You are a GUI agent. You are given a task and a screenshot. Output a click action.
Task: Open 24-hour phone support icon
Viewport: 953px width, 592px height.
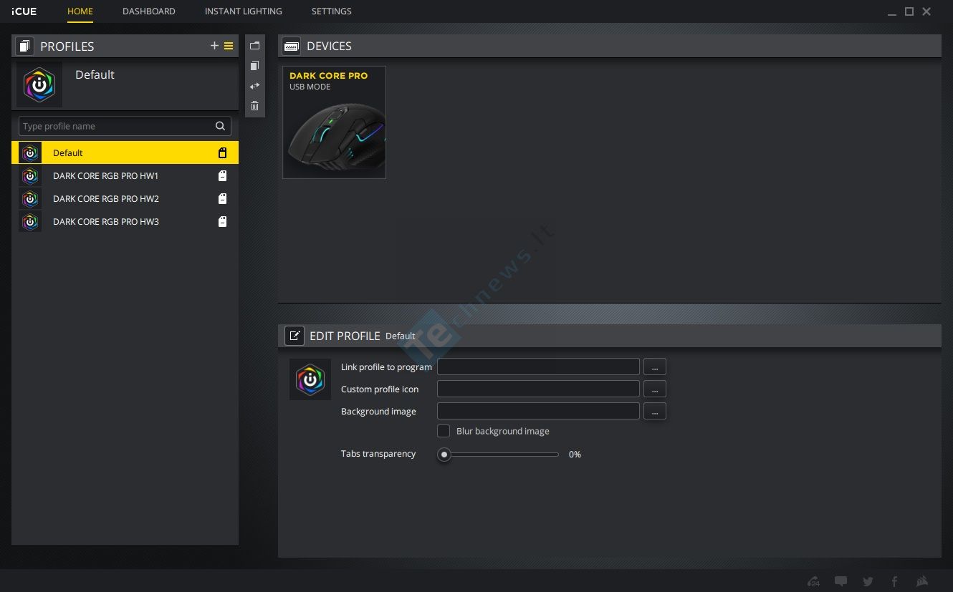coord(813,581)
